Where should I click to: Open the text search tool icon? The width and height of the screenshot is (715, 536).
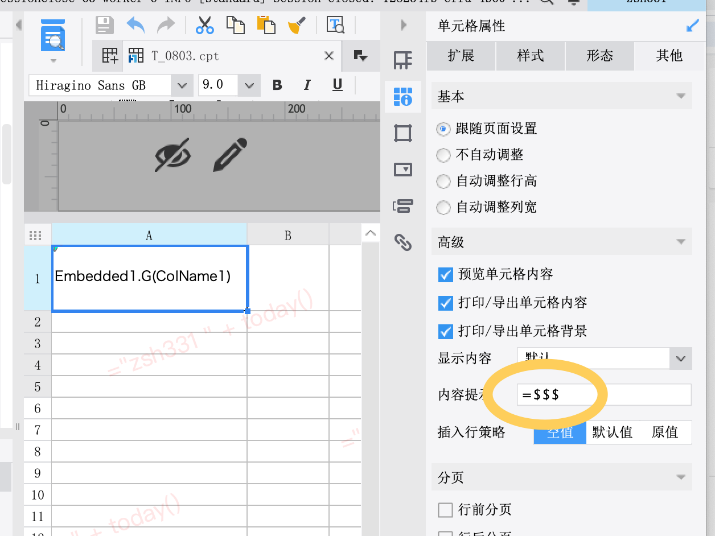pyautogui.click(x=335, y=25)
